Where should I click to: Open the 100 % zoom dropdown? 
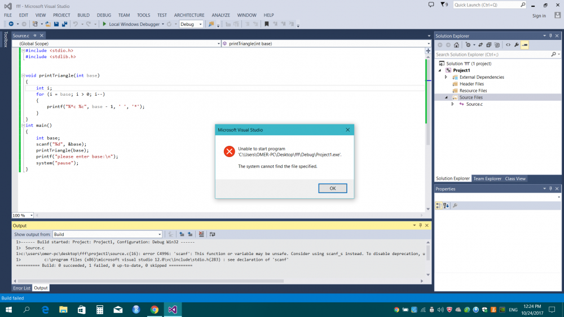point(32,216)
